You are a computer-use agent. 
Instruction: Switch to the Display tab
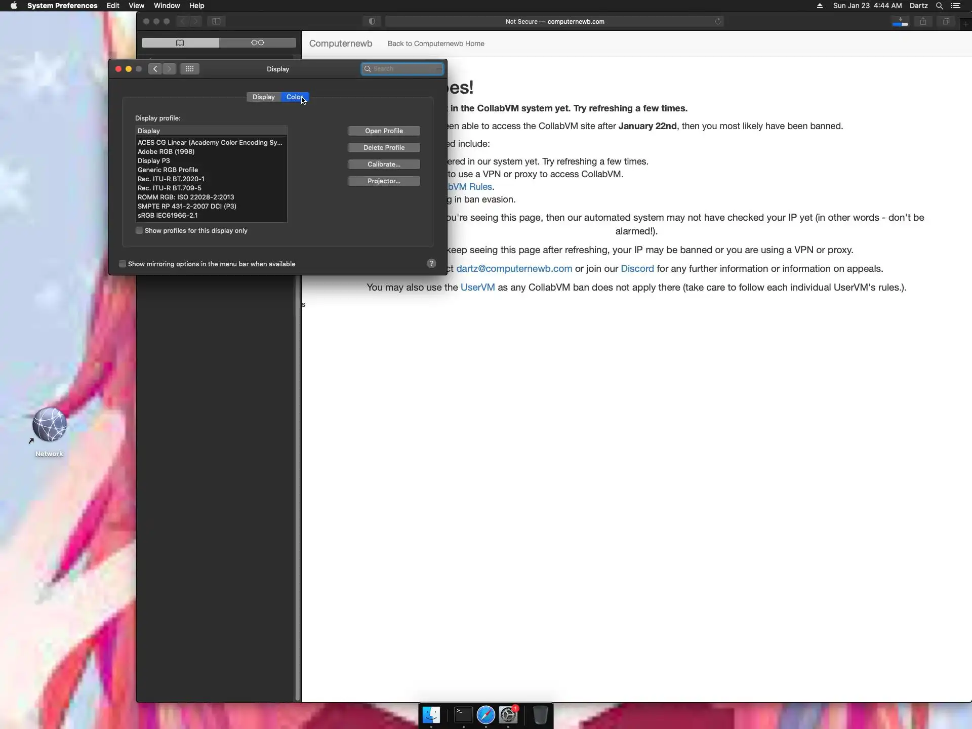point(263,97)
